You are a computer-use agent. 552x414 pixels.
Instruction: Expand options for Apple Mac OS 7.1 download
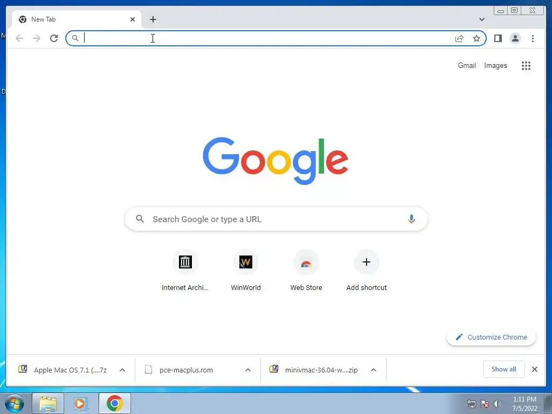(122, 370)
